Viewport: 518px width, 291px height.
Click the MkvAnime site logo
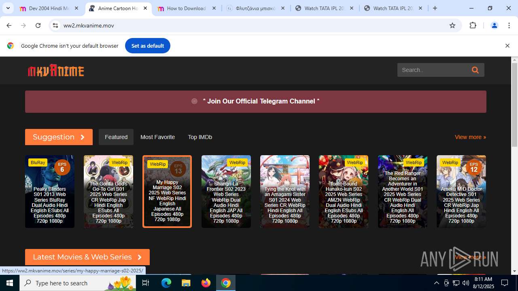pyautogui.click(x=56, y=71)
